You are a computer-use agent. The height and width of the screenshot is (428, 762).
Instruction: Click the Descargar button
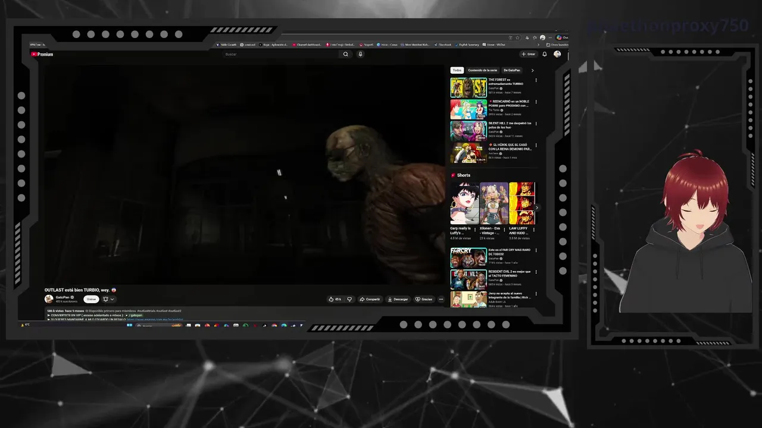[x=398, y=299]
